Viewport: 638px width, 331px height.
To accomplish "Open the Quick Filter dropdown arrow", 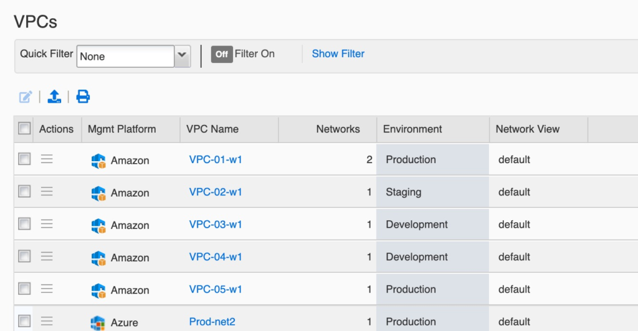I will pos(182,55).
